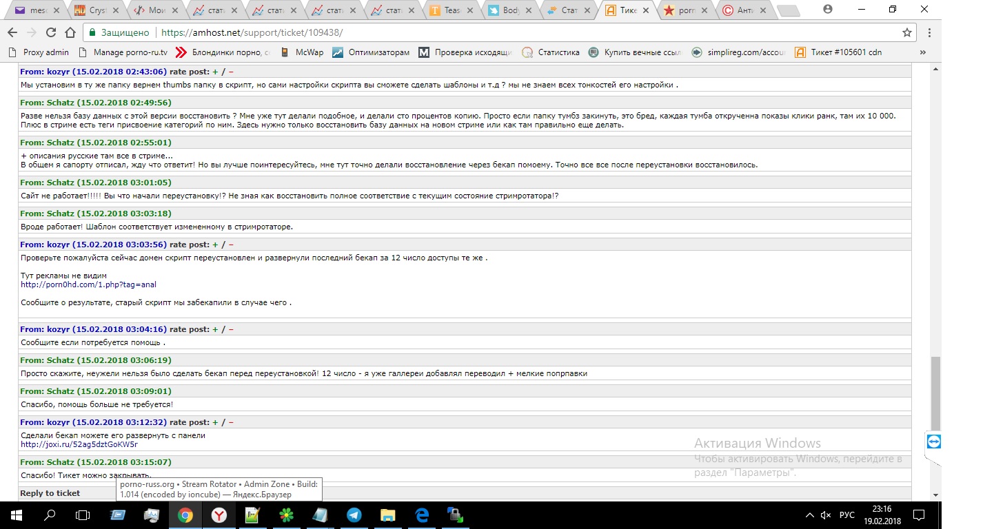Open the simplireg.com bookmark
994x529 pixels.
738,52
